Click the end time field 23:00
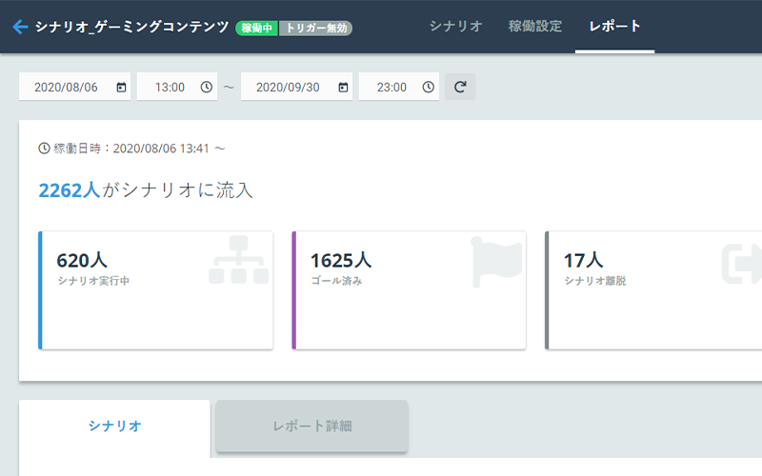Screen dimensions: 762x476 399,87
